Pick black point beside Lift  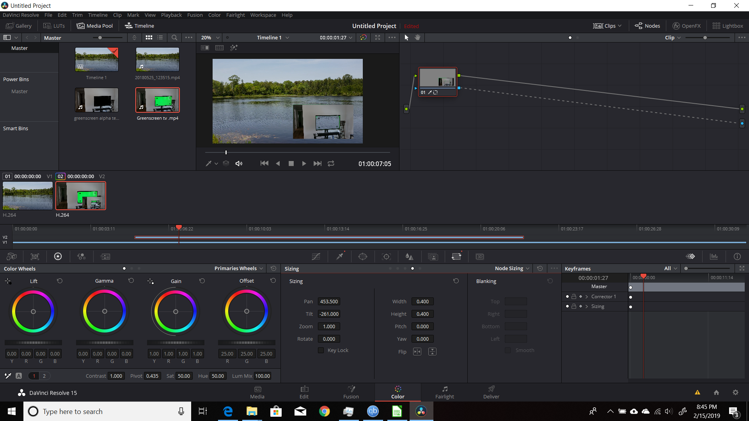8,281
